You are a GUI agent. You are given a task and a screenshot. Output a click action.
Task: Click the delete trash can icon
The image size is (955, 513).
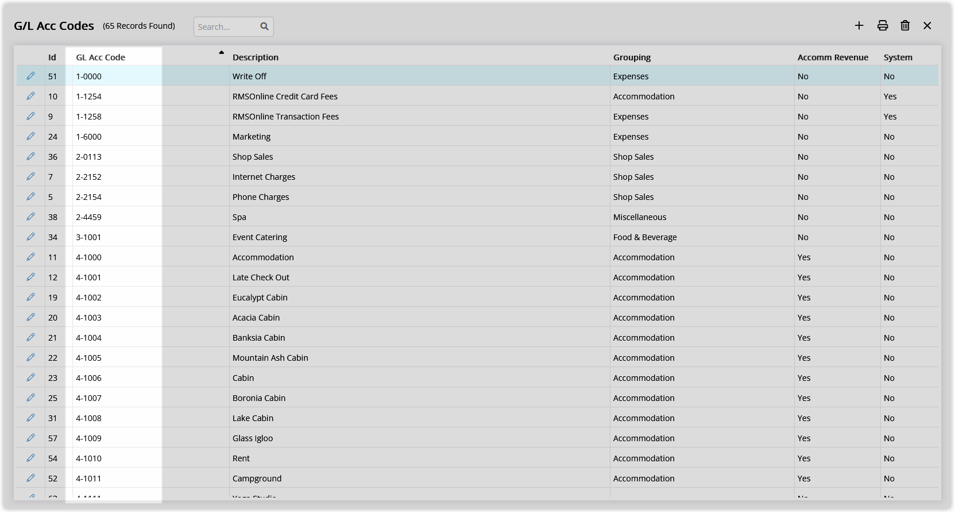[905, 25]
